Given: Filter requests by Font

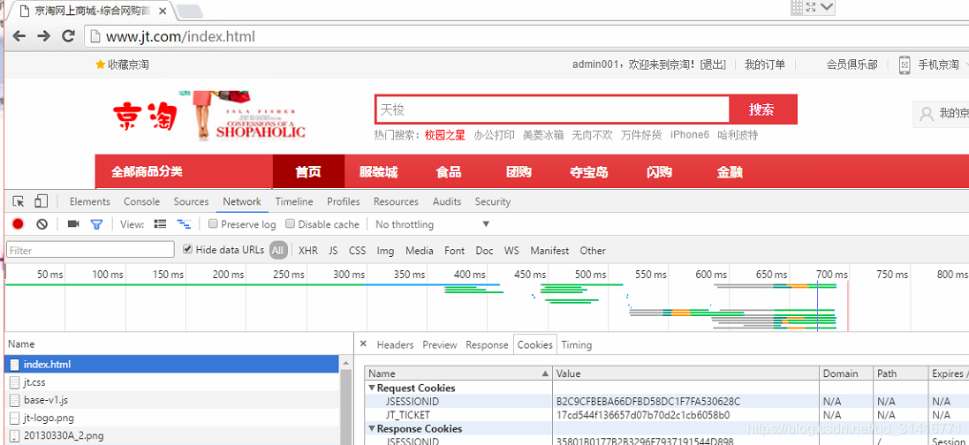Looking at the screenshot, I should [454, 251].
